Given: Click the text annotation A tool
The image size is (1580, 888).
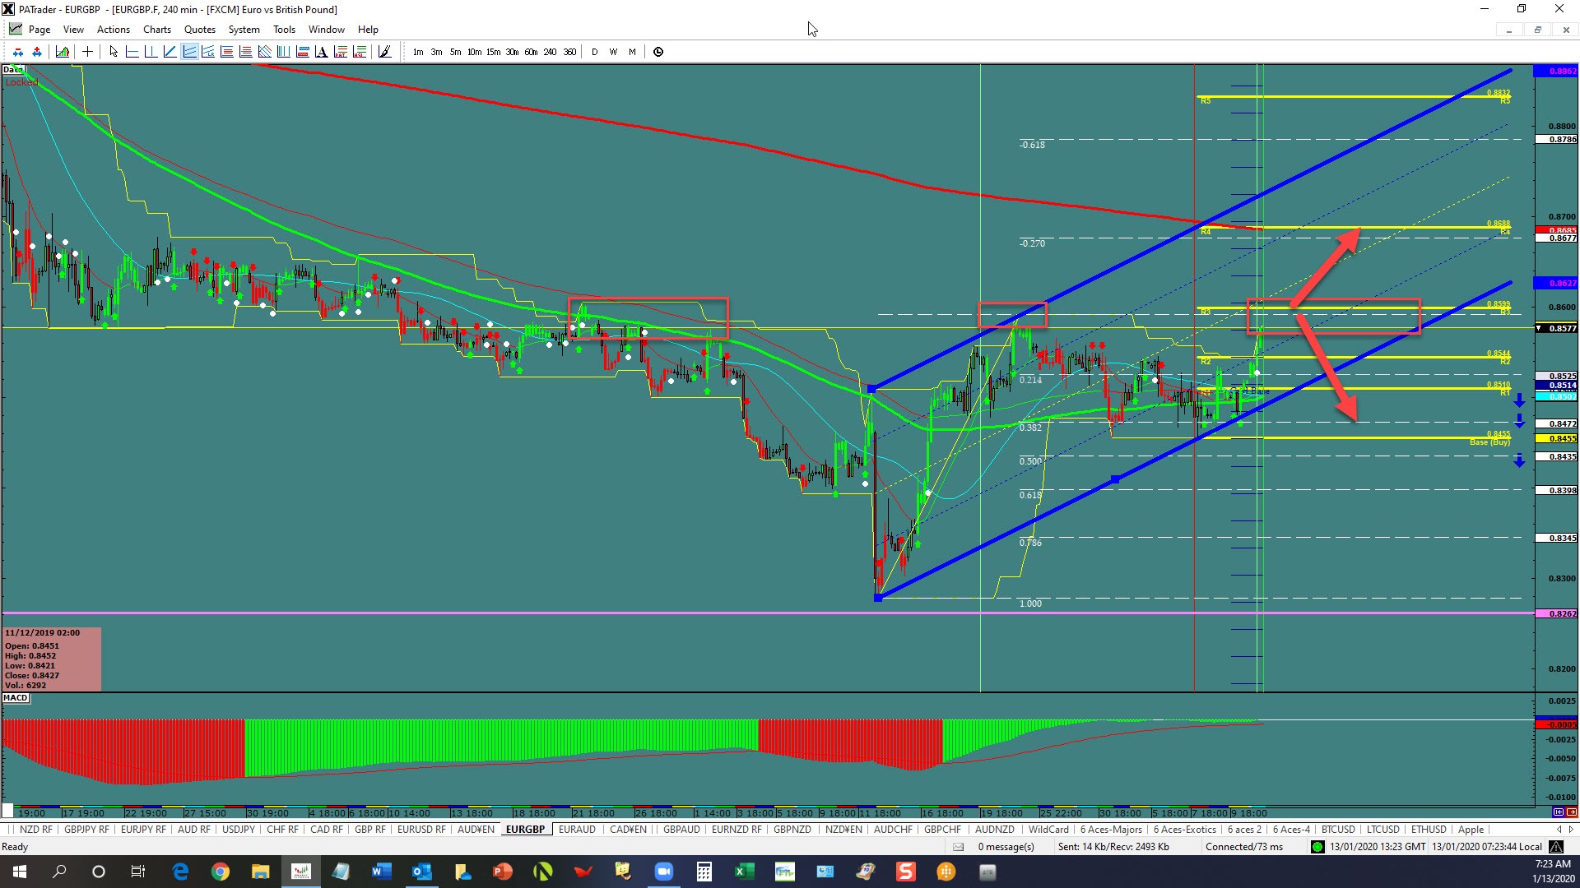Looking at the screenshot, I should (321, 52).
